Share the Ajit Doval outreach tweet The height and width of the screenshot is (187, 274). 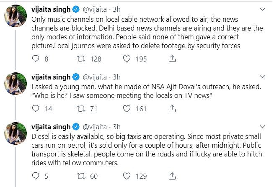172,109
